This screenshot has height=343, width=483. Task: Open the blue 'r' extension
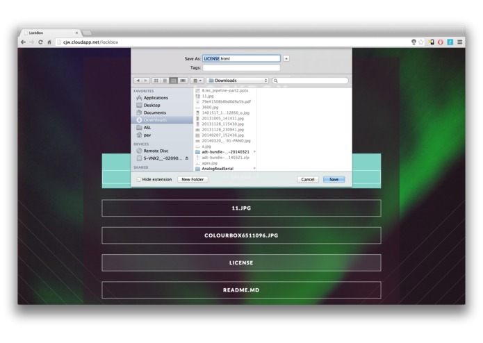pos(450,42)
